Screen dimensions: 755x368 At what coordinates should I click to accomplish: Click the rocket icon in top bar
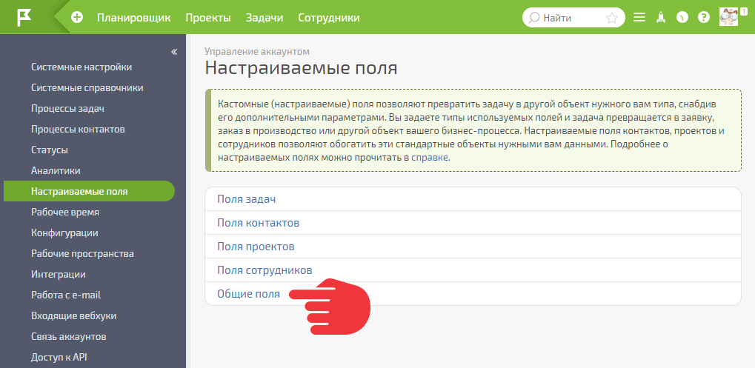pos(661,18)
